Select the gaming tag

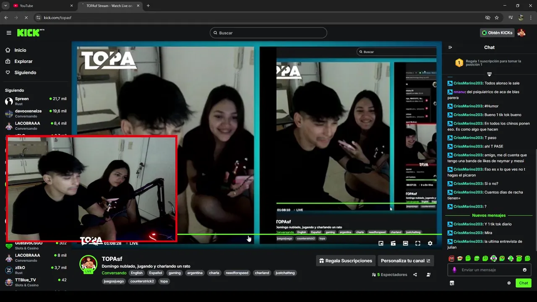(175, 273)
